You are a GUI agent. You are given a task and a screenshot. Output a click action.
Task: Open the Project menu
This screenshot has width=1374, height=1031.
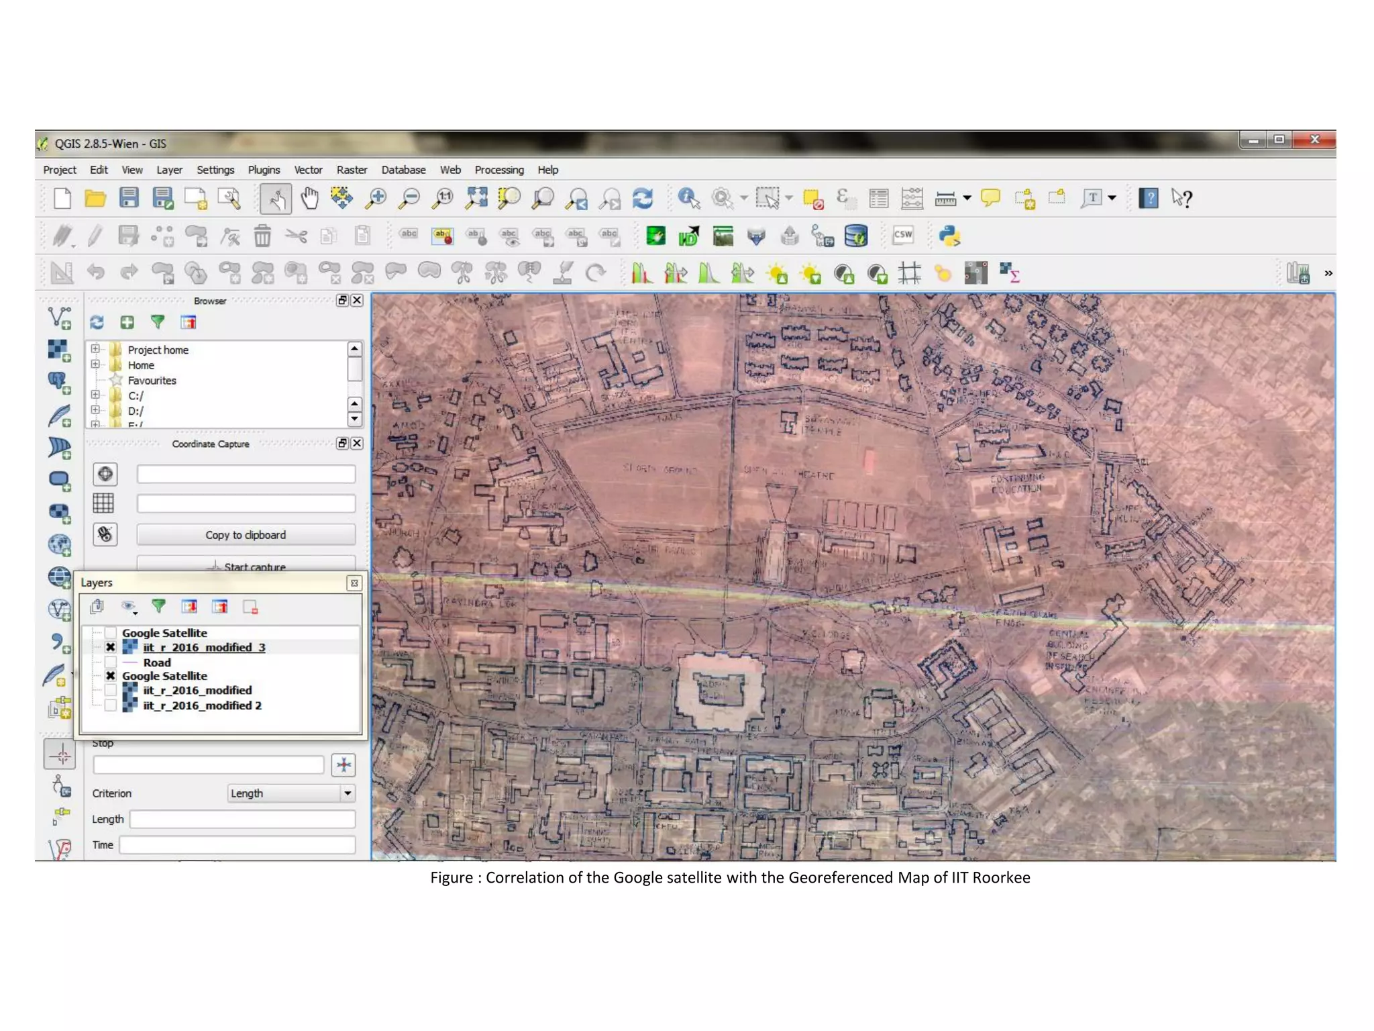[60, 170]
